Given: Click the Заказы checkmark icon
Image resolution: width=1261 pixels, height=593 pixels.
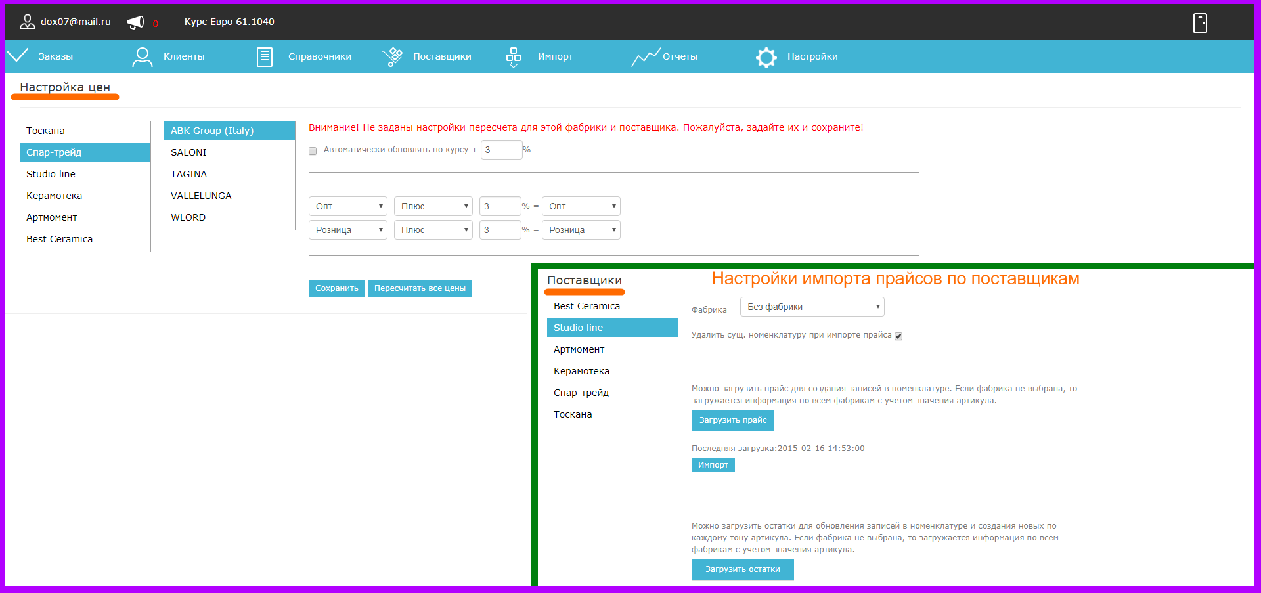Looking at the screenshot, I should click(18, 56).
